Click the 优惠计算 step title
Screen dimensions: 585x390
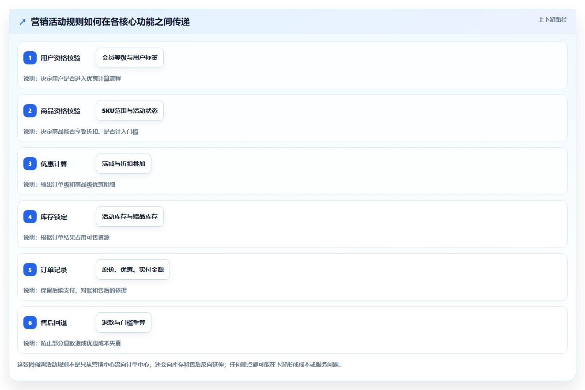coord(54,164)
